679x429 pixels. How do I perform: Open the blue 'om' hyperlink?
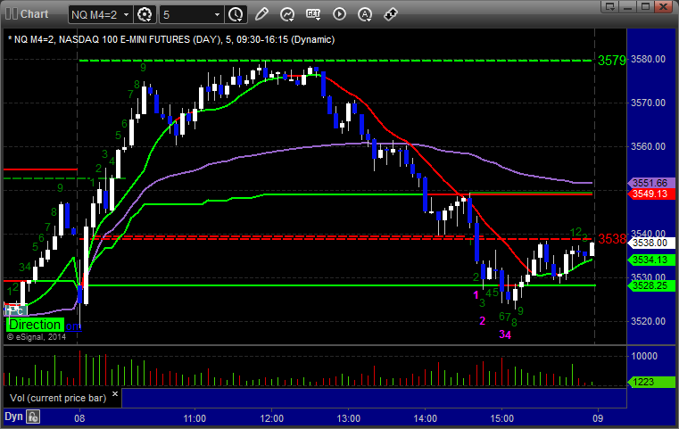pos(74,326)
